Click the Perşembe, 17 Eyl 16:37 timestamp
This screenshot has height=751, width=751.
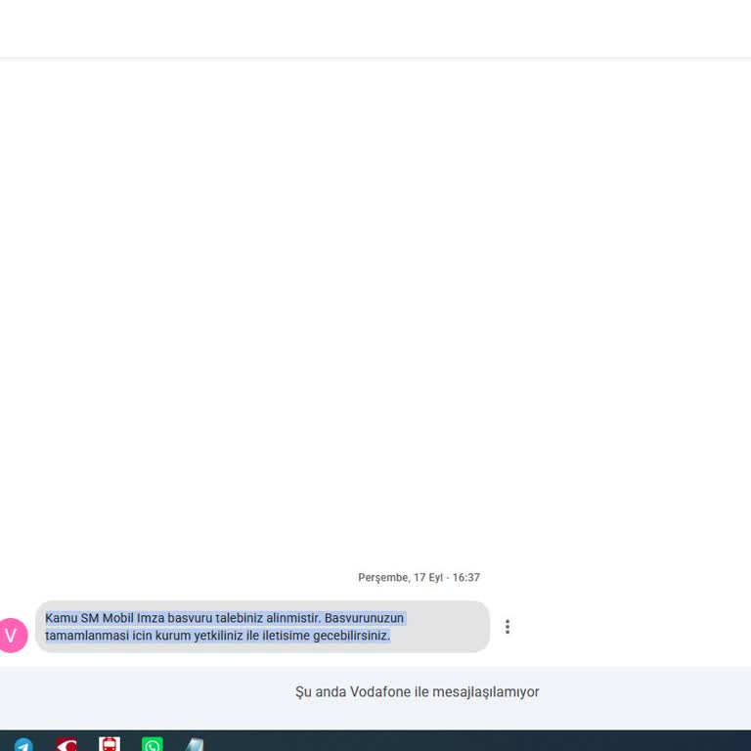tap(419, 577)
